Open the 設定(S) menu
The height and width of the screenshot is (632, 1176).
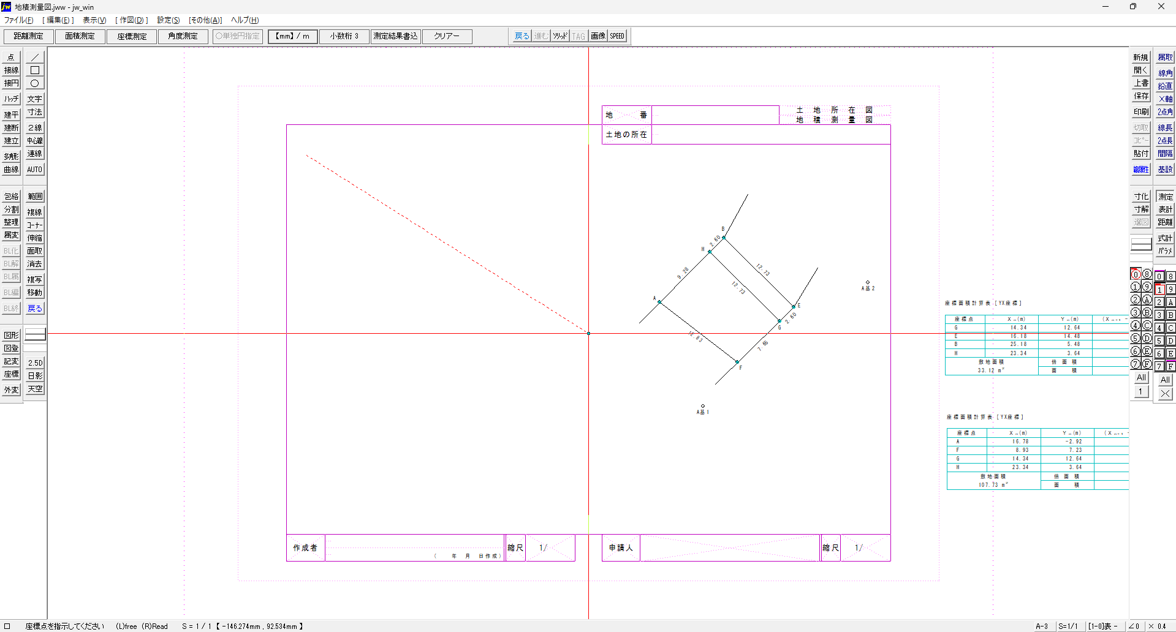(168, 20)
